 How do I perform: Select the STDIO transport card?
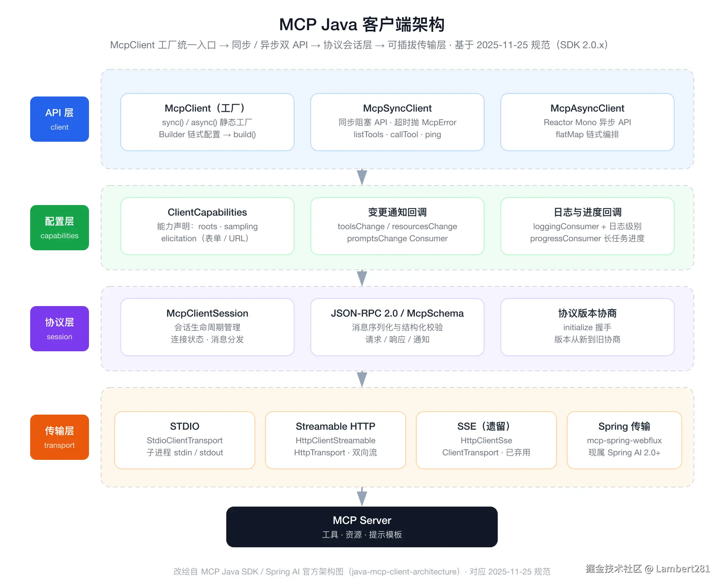[185, 440]
